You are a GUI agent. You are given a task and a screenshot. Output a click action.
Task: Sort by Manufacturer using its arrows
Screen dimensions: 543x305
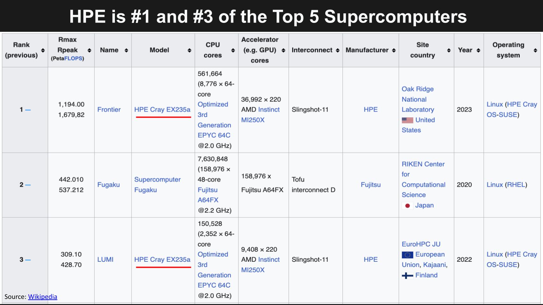point(394,50)
